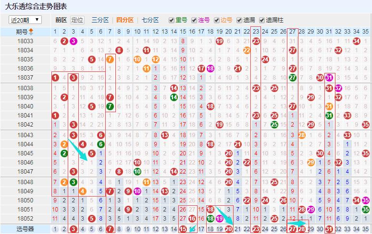
Task: Toggle the 连号 checkbox
Action: point(194,20)
